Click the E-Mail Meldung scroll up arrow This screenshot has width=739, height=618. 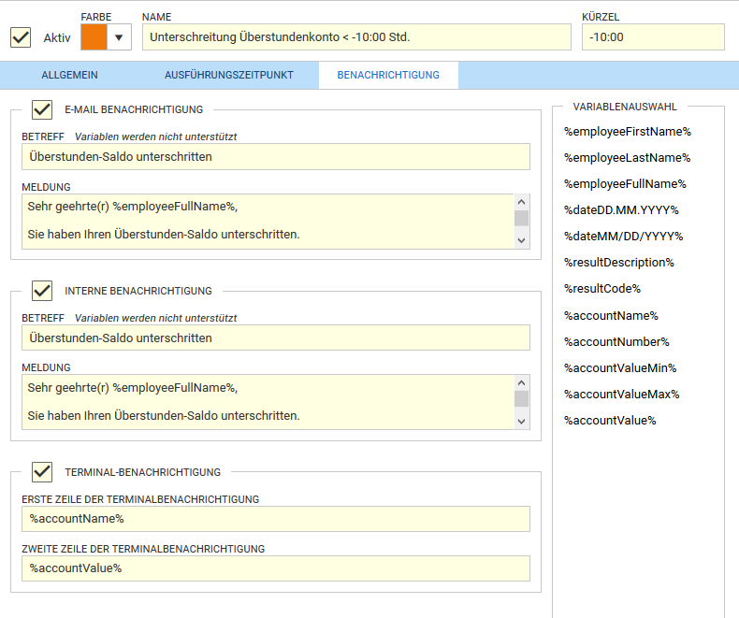[521, 202]
